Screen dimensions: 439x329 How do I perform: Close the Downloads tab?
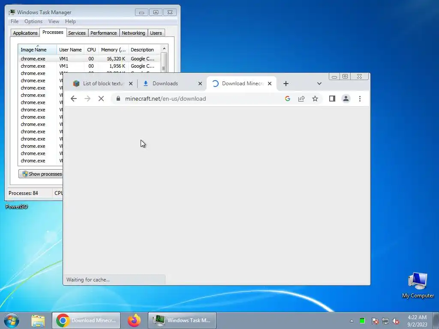click(200, 84)
